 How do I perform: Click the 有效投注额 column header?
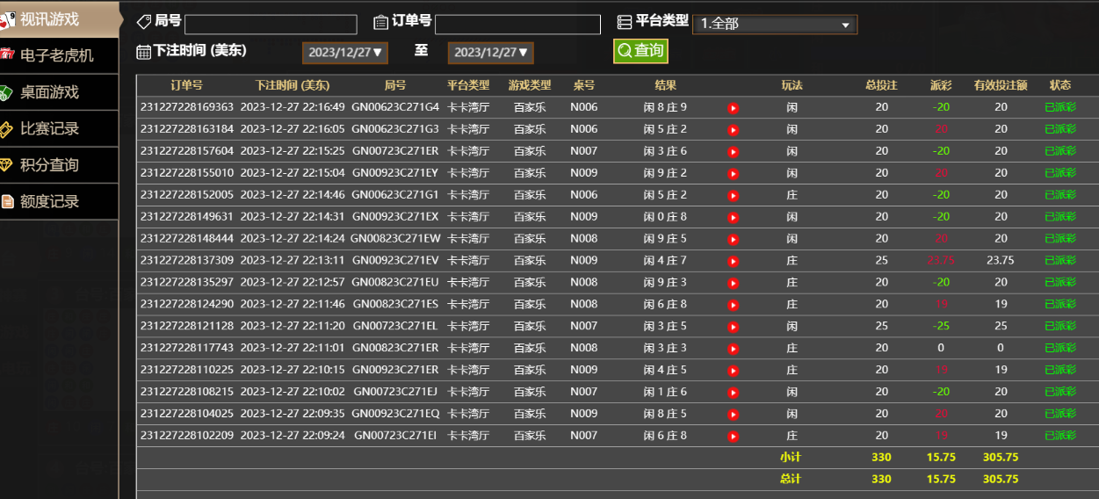(x=1001, y=86)
